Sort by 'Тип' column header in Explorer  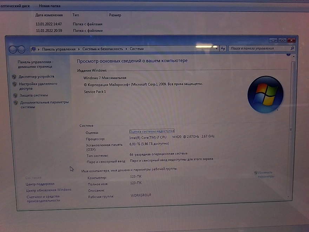click(76, 15)
